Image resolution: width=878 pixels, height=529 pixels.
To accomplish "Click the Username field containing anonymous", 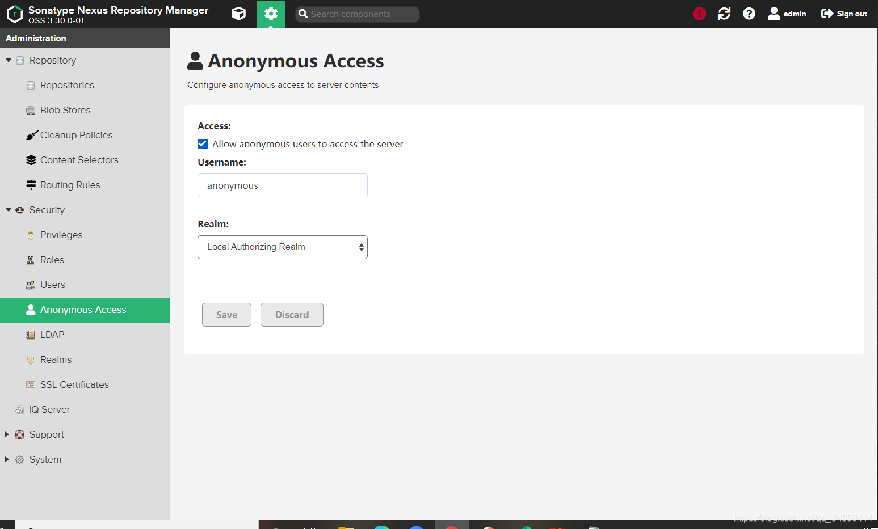I will 283,185.
